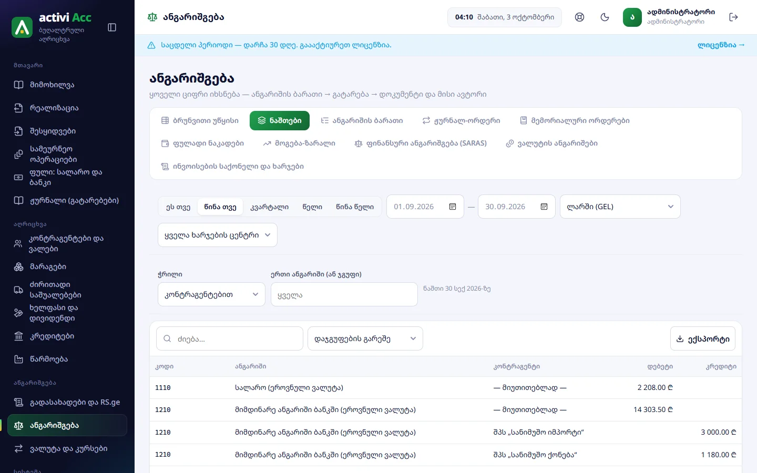Open მიმოხილვა from the sidebar
The image size is (757, 473).
tap(67, 85)
